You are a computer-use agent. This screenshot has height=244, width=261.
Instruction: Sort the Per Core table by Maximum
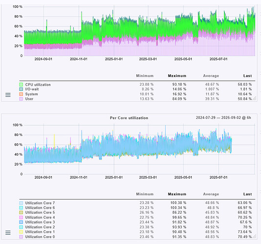pos(177,194)
